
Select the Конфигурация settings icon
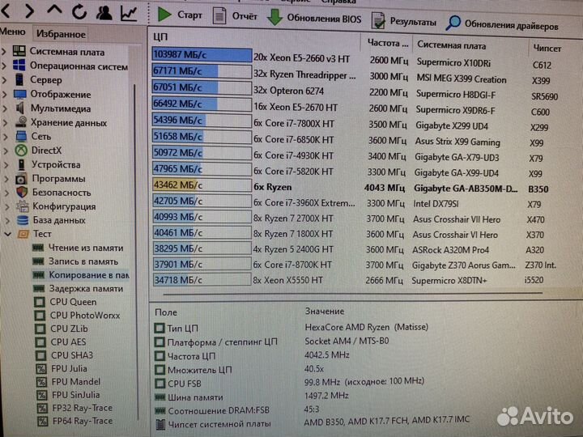(23, 206)
